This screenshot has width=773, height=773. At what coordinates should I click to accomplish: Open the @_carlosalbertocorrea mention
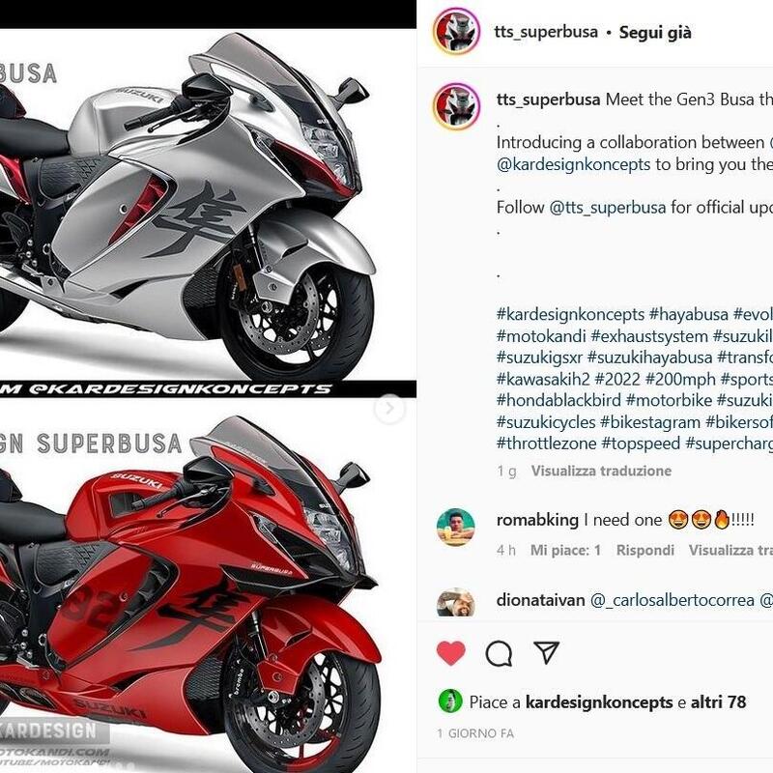tap(672, 600)
